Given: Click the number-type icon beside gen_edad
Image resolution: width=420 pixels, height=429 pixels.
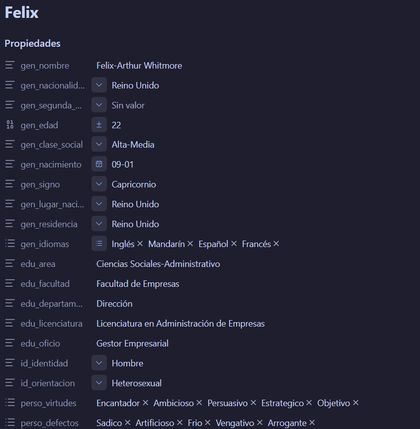Looking at the screenshot, I should click(x=10, y=125).
